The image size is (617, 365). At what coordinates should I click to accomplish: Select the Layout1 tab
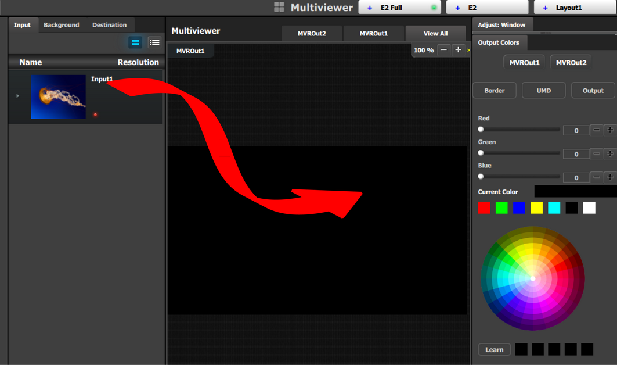coord(575,8)
